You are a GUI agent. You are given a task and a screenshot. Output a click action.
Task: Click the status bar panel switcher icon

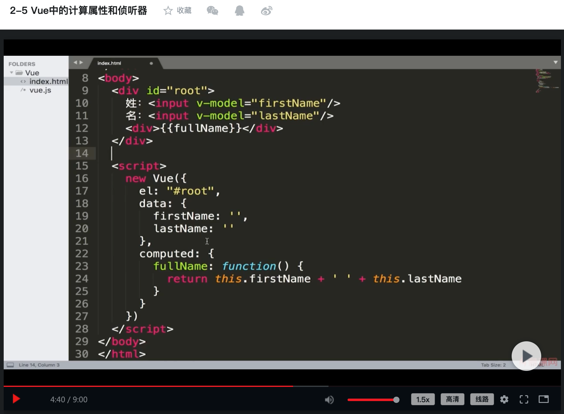(10, 365)
